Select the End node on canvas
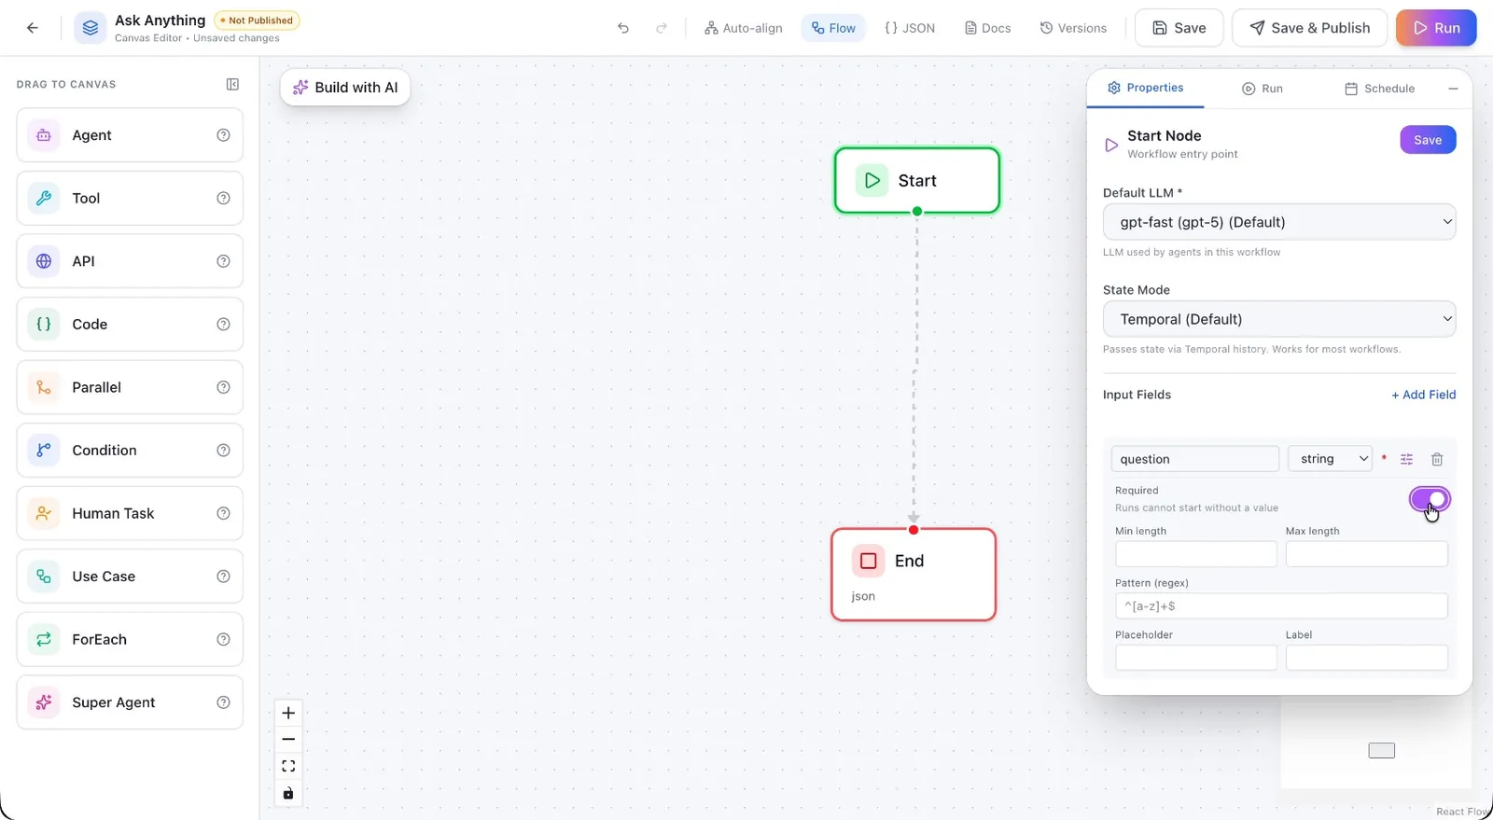The width and height of the screenshot is (1493, 820). pos(914,575)
